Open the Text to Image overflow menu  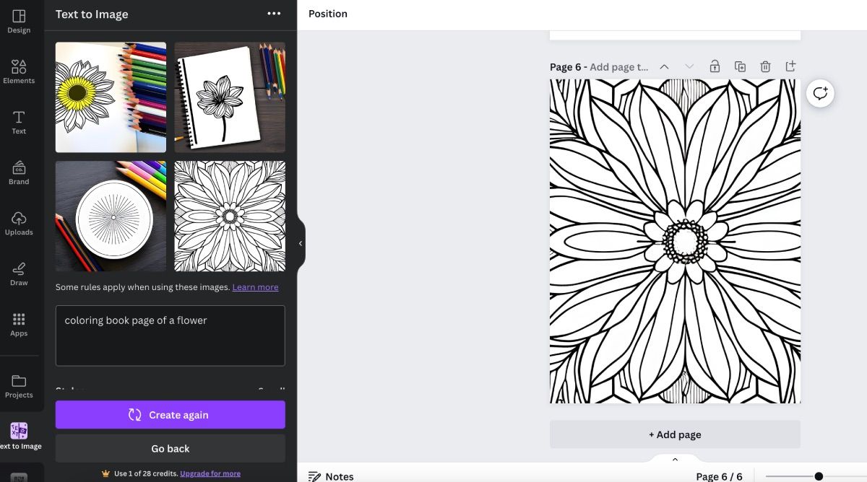(x=274, y=14)
